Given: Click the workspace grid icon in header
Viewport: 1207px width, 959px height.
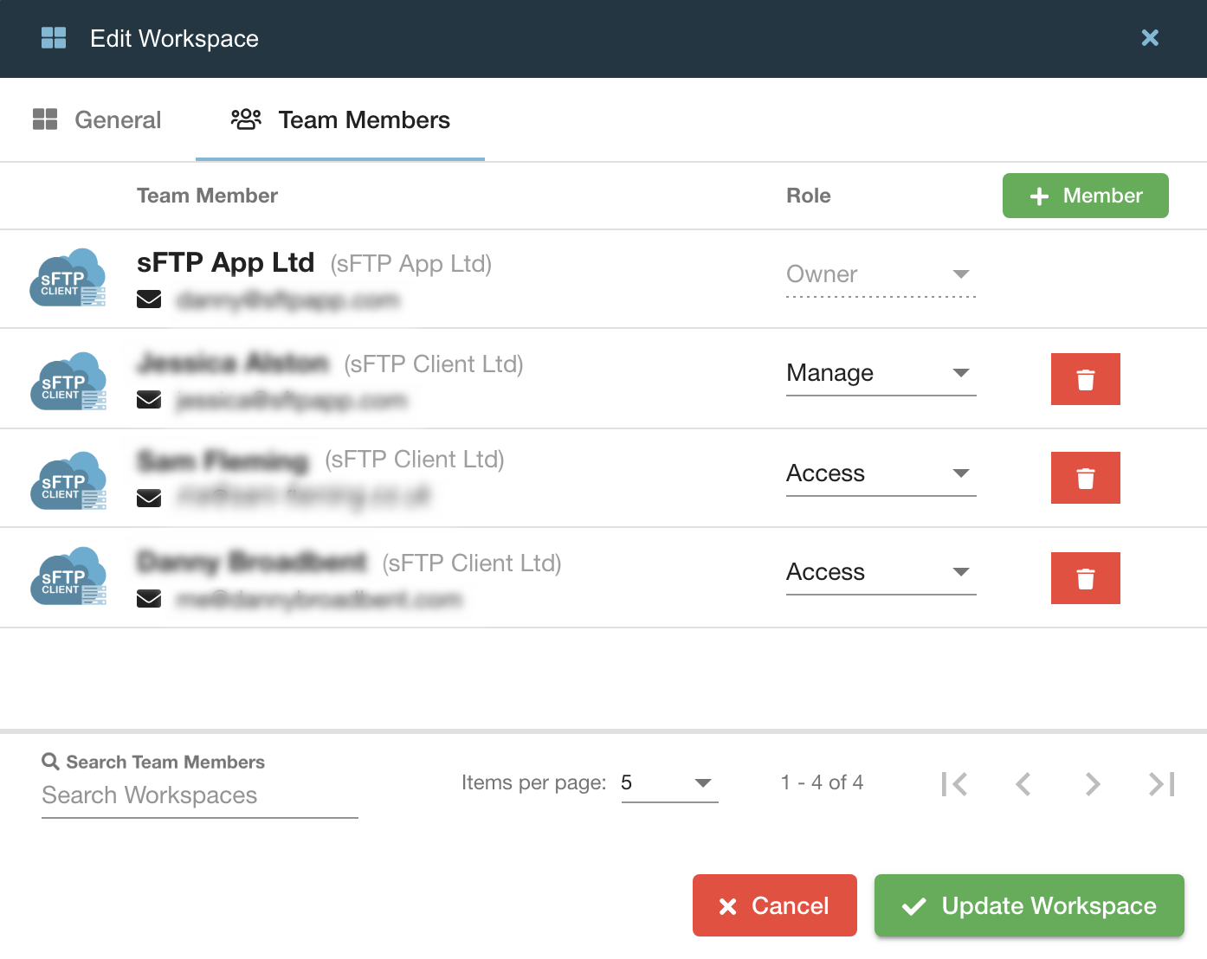Looking at the screenshot, I should 54,38.
